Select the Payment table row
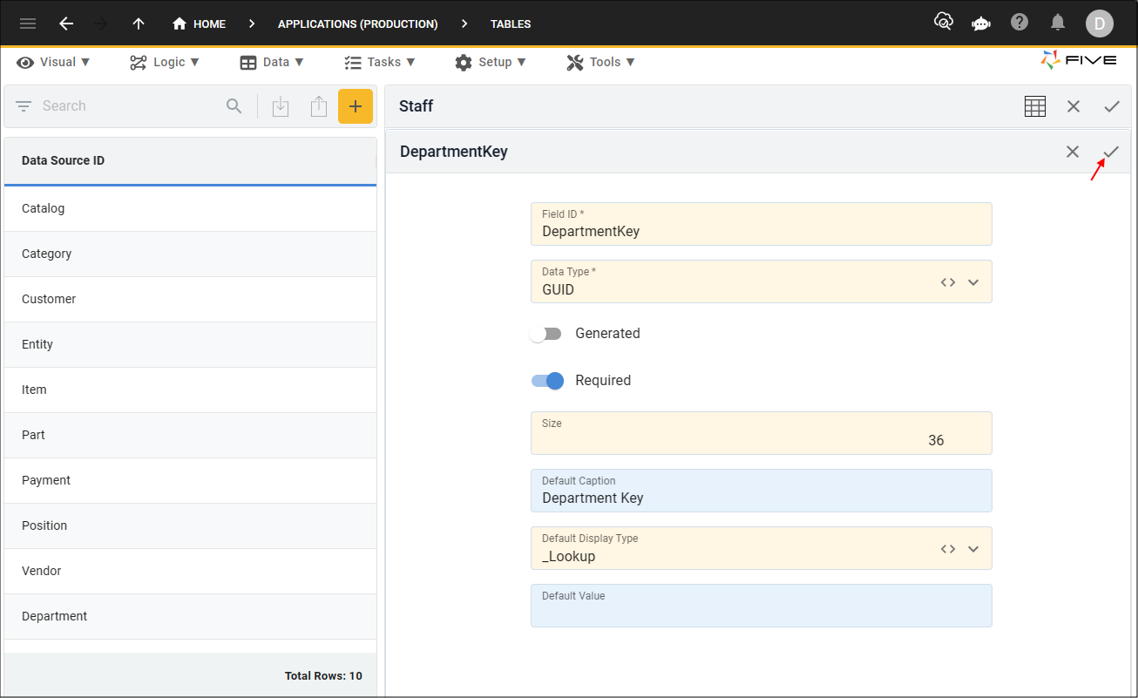Image resolution: width=1138 pixels, height=698 pixels. [190, 480]
